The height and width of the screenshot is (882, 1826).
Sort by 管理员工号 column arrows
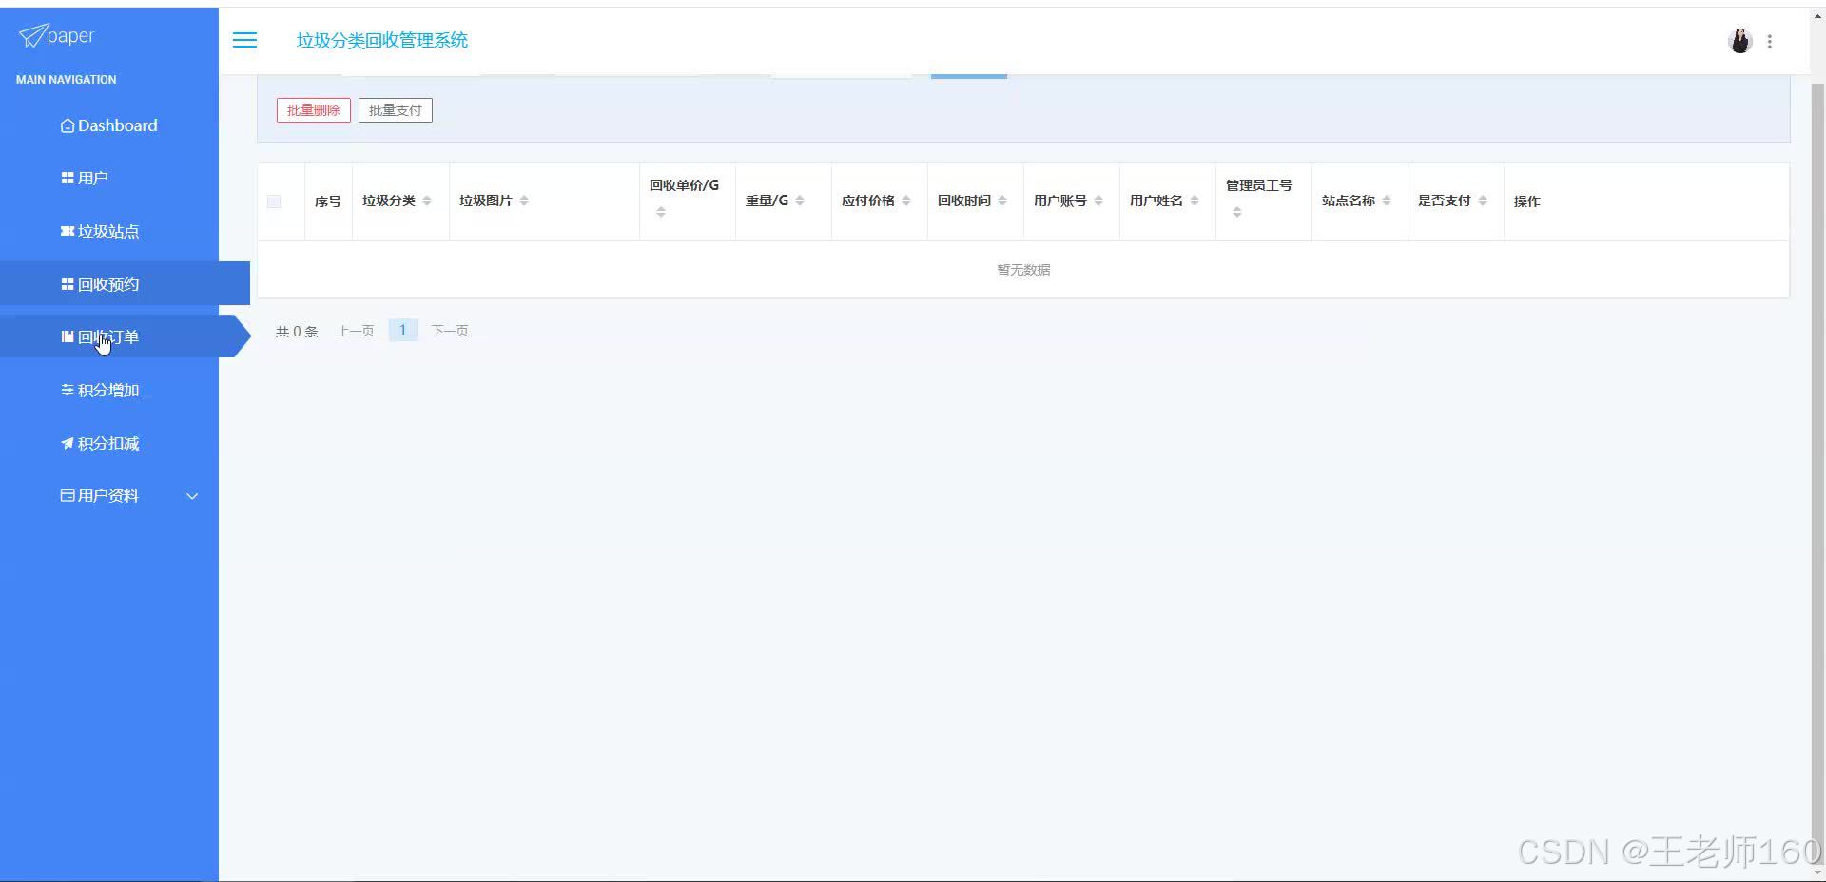tap(1237, 212)
